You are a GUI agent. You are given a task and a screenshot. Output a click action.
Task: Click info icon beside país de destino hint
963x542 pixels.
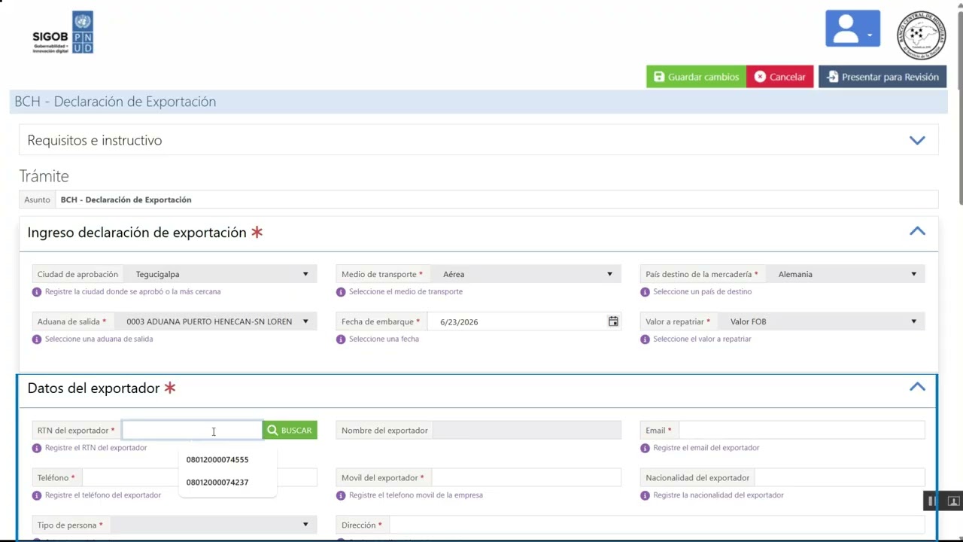pyautogui.click(x=645, y=292)
